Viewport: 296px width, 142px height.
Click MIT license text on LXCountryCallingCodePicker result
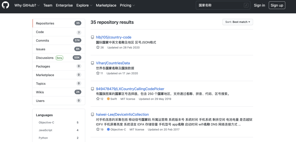coord(128,99)
